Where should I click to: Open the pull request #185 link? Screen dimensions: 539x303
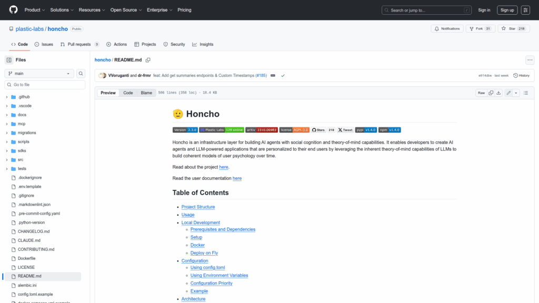pyautogui.click(x=261, y=76)
